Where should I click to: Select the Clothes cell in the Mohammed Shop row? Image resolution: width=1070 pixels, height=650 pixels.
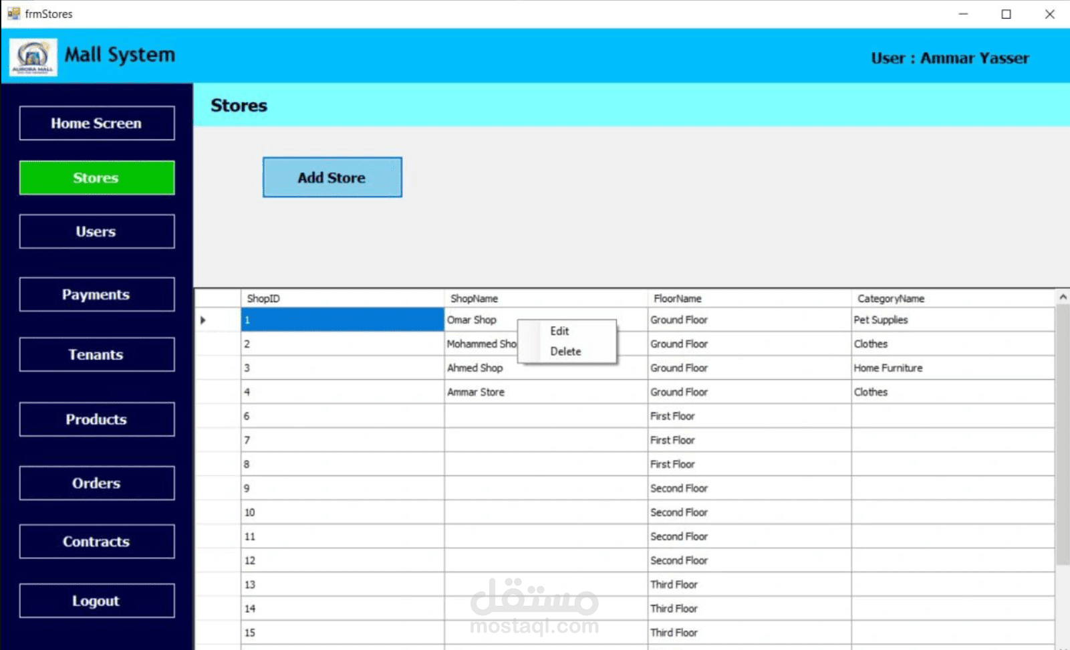coord(953,344)
